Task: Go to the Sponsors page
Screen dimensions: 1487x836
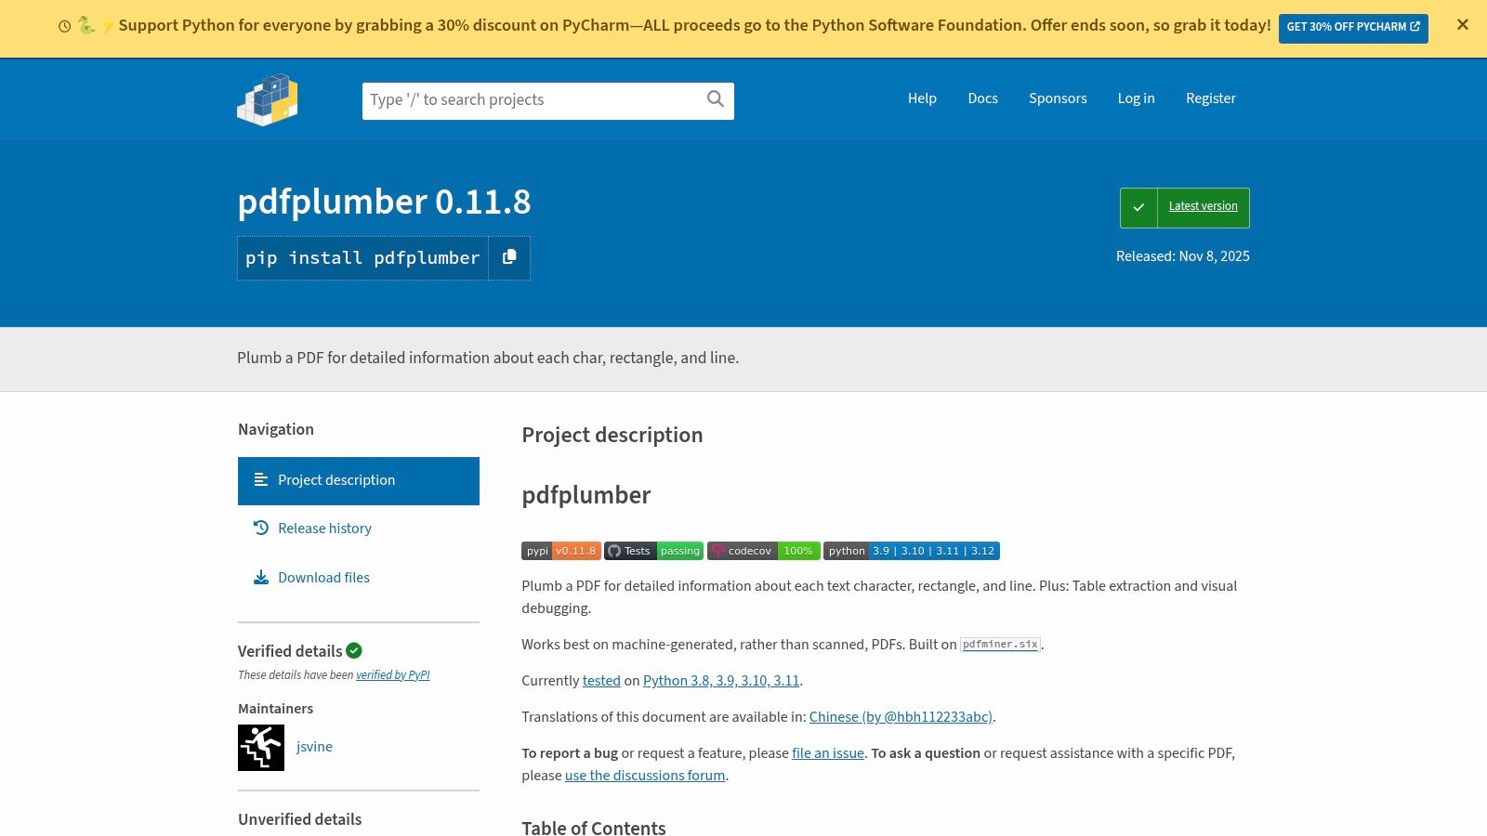Action: (x=1058, y=98)
